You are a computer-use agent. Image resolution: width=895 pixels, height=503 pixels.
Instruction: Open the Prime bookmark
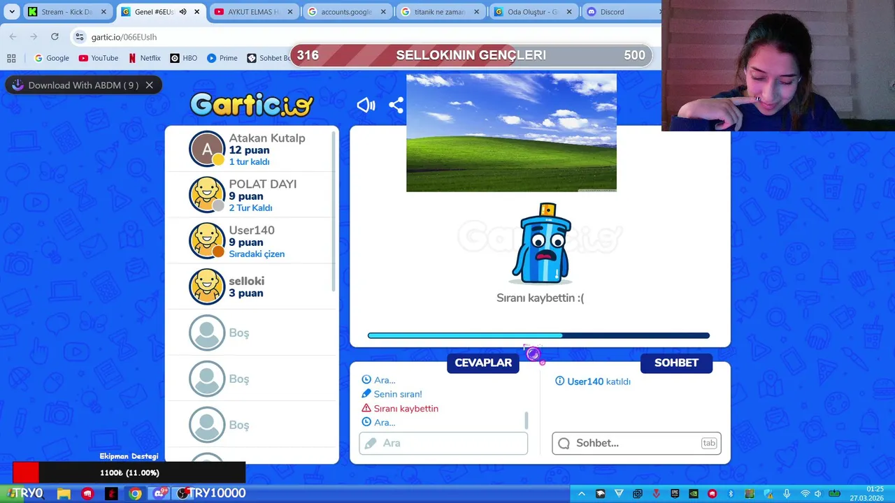click(222, 58)
